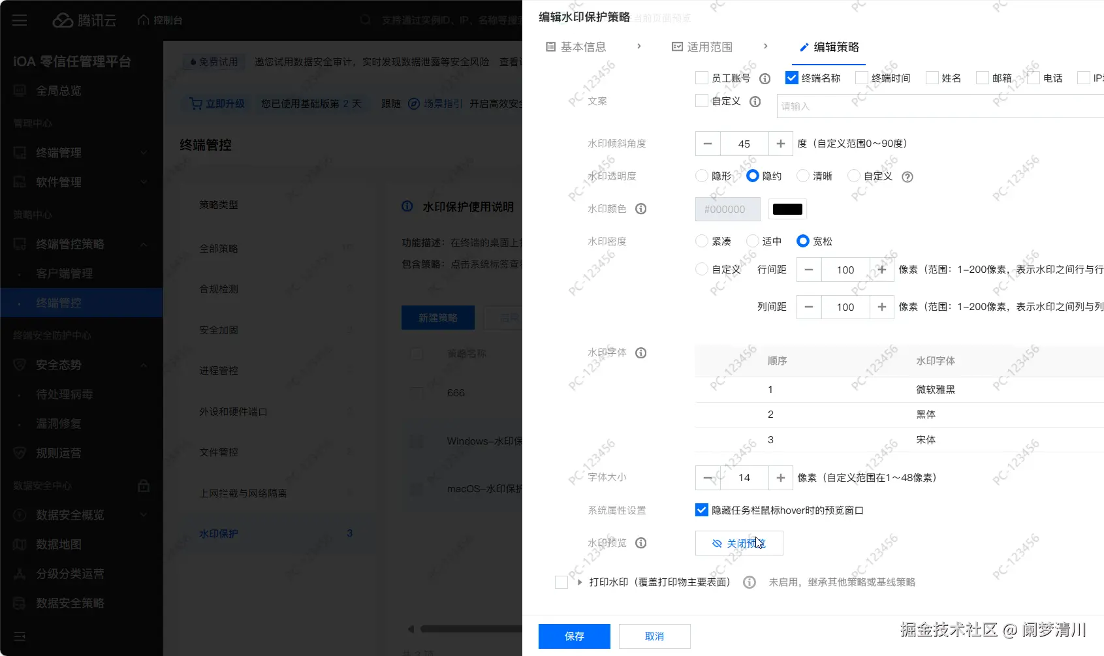1104x656 pixels.
Task: Go to the 基本信息 step tab
Action: click(x=576, y=47)
